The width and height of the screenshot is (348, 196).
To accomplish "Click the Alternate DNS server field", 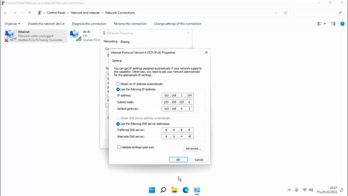I will (177, 137).
